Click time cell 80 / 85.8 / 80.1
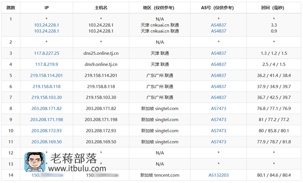This screenshot has width=303, height=183. (274, 131)
